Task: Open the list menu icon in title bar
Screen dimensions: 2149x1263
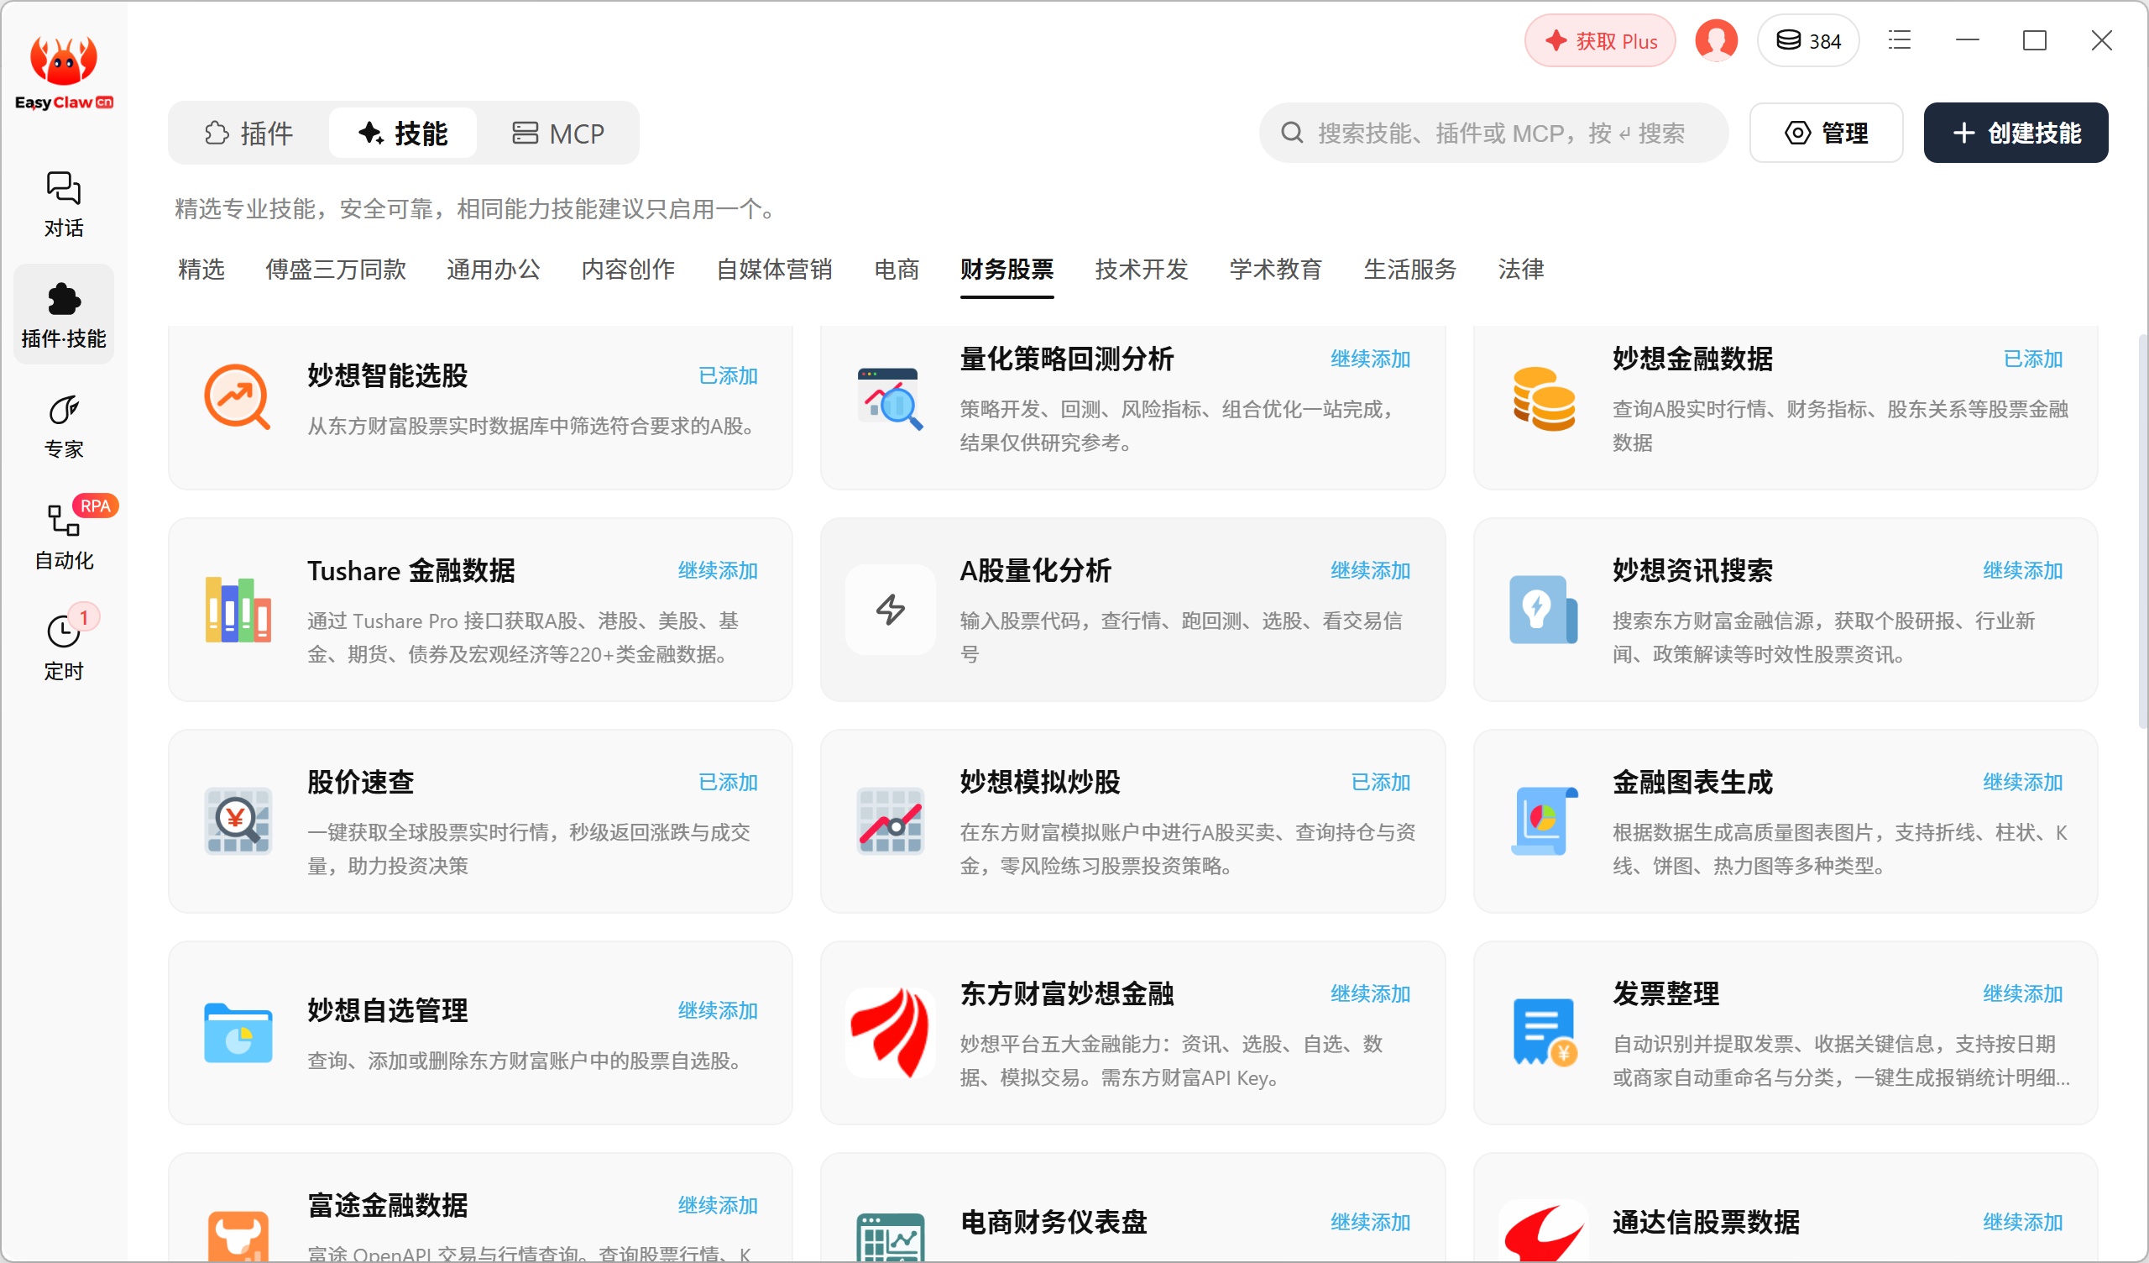Action: [x=1899, y=40]
